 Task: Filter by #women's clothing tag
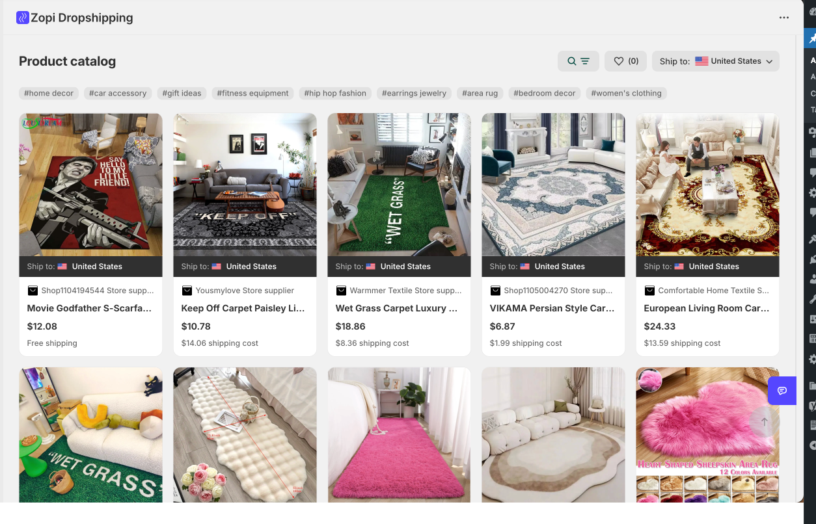[x=626, y=94]
